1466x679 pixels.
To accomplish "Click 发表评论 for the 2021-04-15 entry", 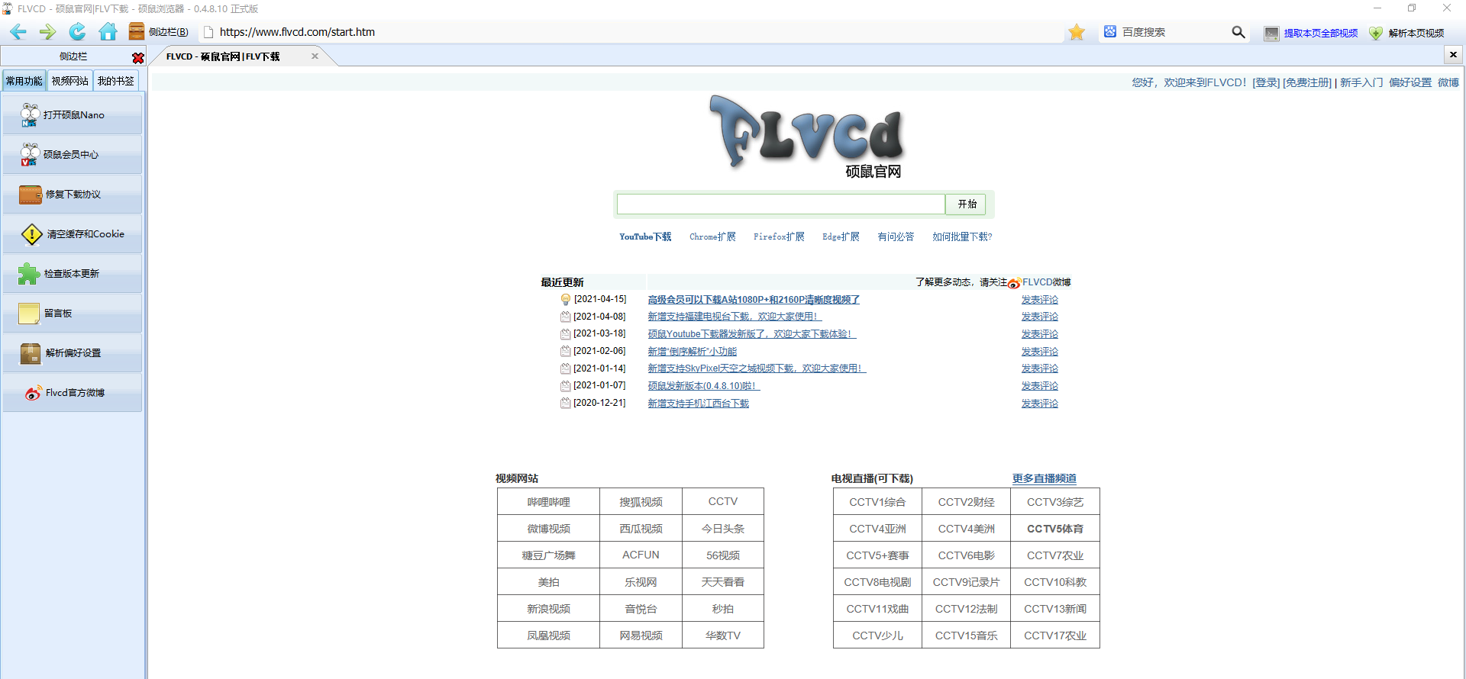I will (1040, 300).
